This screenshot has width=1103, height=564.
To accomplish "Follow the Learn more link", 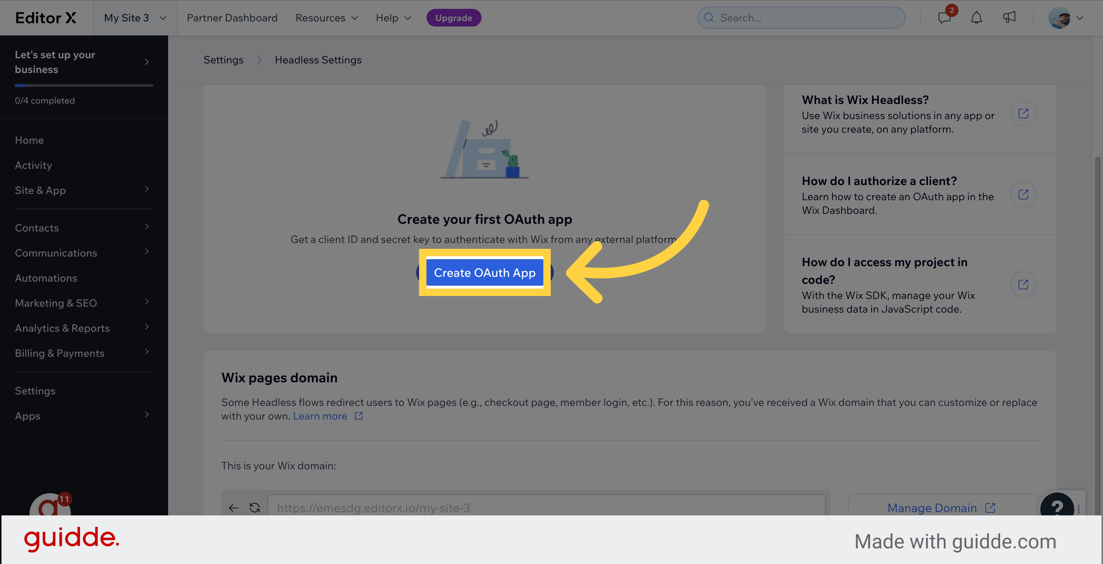I will (x=320, y=416).
